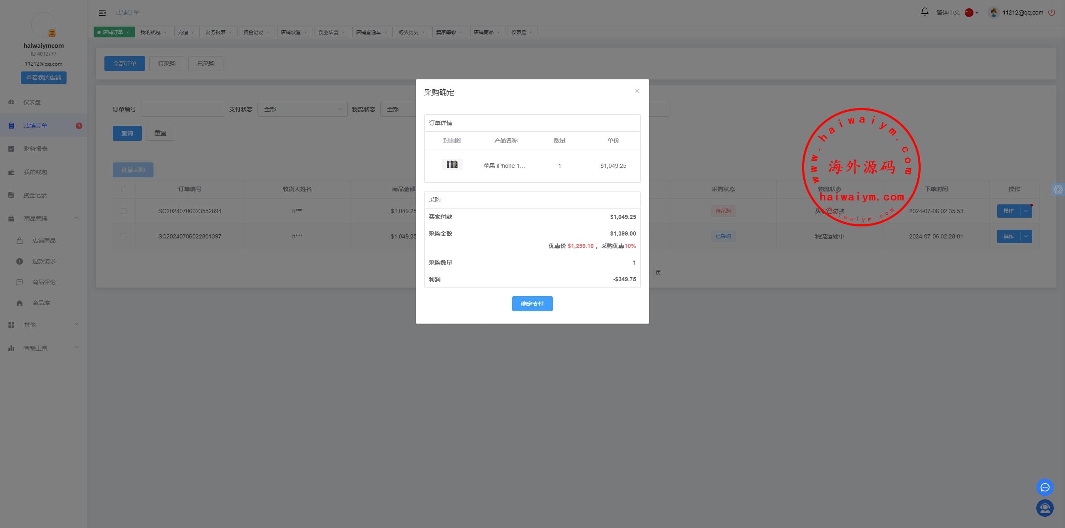Viewport: 1065px width, 528px height.
Task: Open the chat bubble floating icon
Action: click(1045, 487)
